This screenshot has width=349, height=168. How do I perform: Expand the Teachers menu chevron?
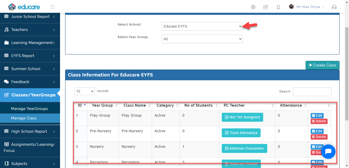(x=54, y=30)
